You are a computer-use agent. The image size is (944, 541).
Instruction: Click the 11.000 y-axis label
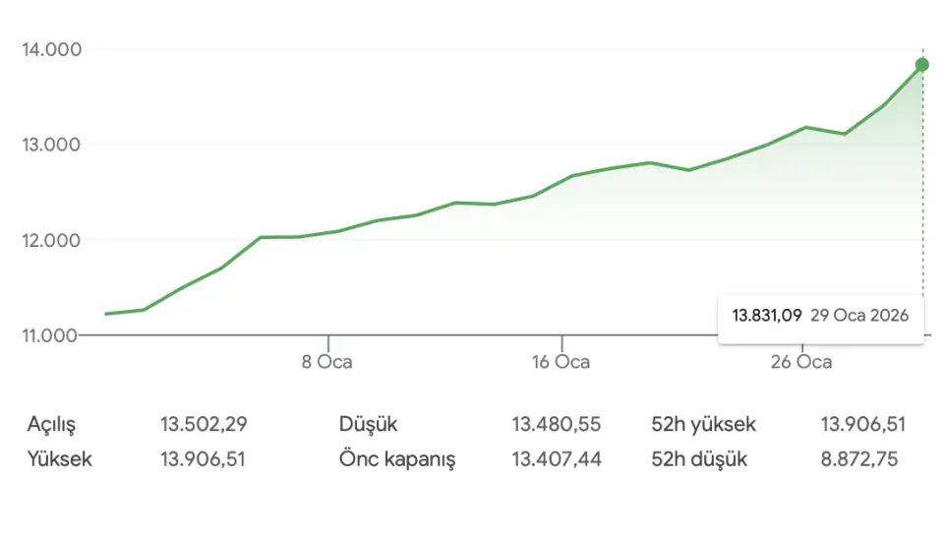(52, 335)
